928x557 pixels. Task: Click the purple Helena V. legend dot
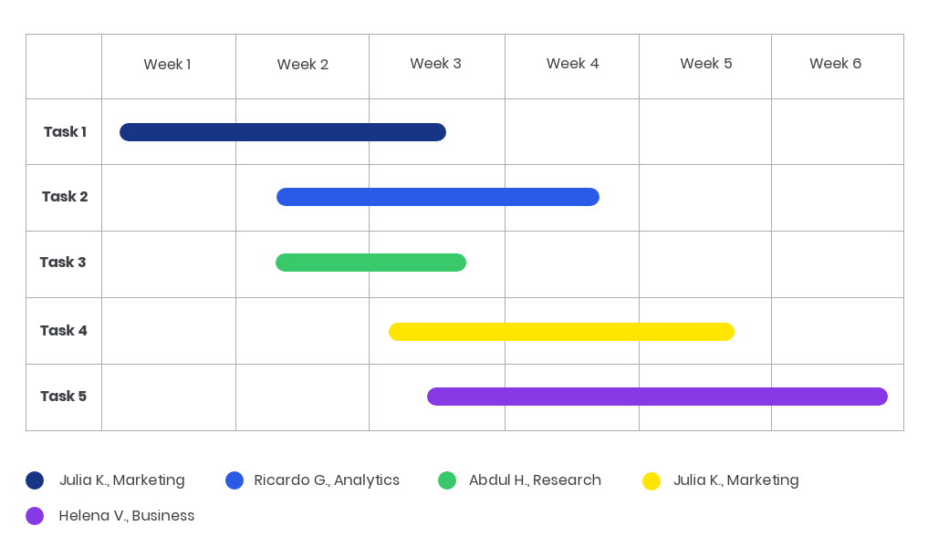click(x=35, y=516)
